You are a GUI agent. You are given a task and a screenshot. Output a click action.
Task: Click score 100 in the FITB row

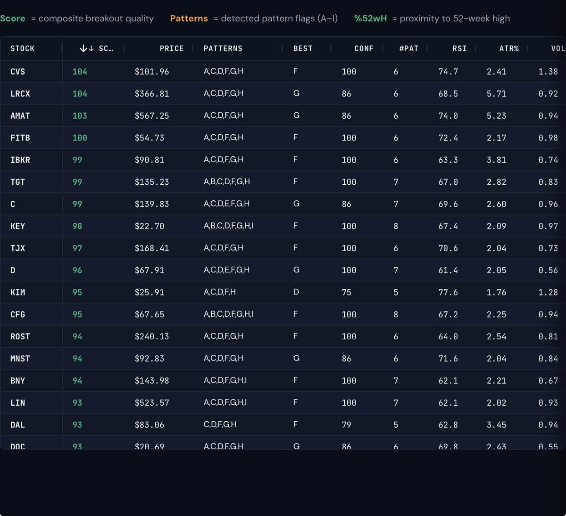click(80, 138)
